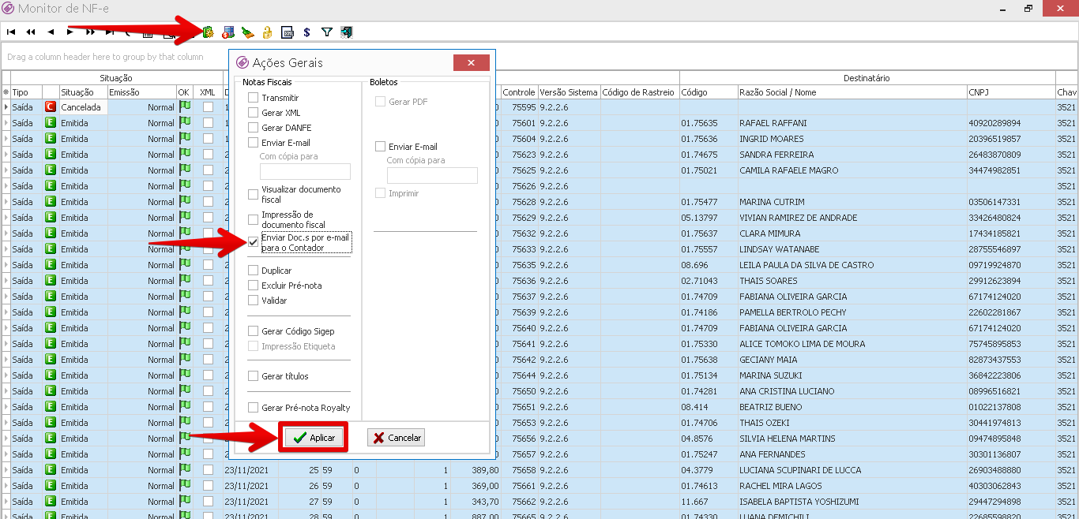1079x519 pixels.
Task: Click the yellow padlock toolbar icon
Action: [268, 32]
